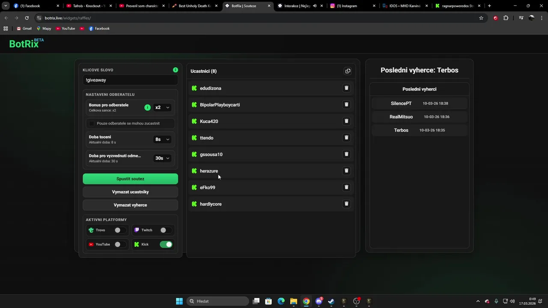The width and height of the screenshot is (548, 308).
Task: Open Microsoft Edge from the taskbar
Action: tap(281, 301)
